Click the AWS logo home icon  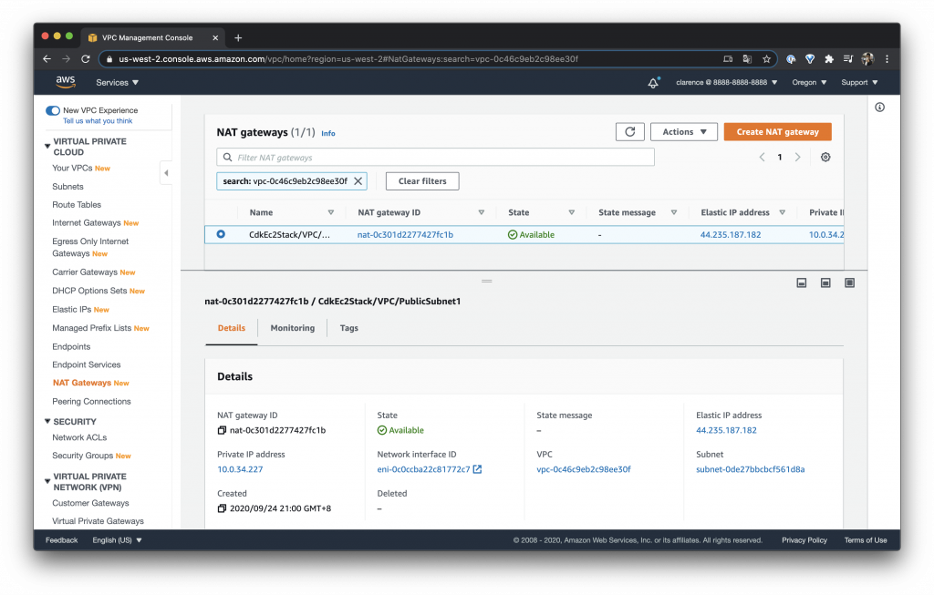[x=66, y=82]
